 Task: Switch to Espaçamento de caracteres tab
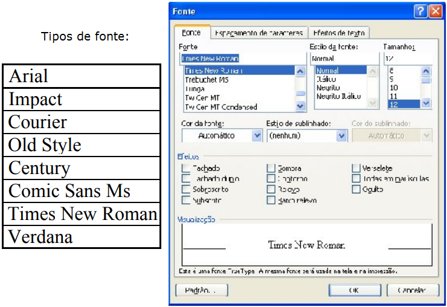point(259,33)
